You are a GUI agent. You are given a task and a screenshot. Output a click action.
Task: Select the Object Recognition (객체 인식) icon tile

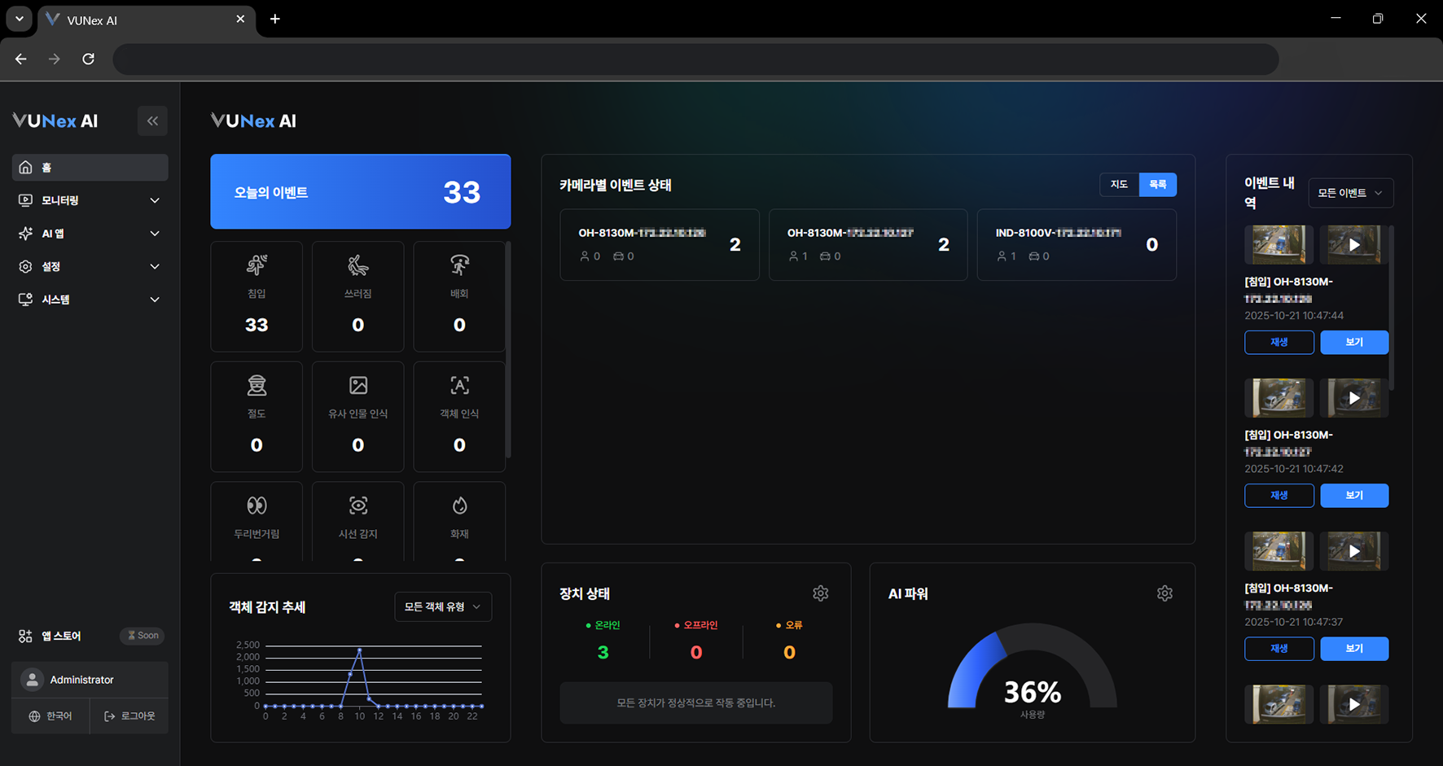pyautogui.click(x=459, y=416)
